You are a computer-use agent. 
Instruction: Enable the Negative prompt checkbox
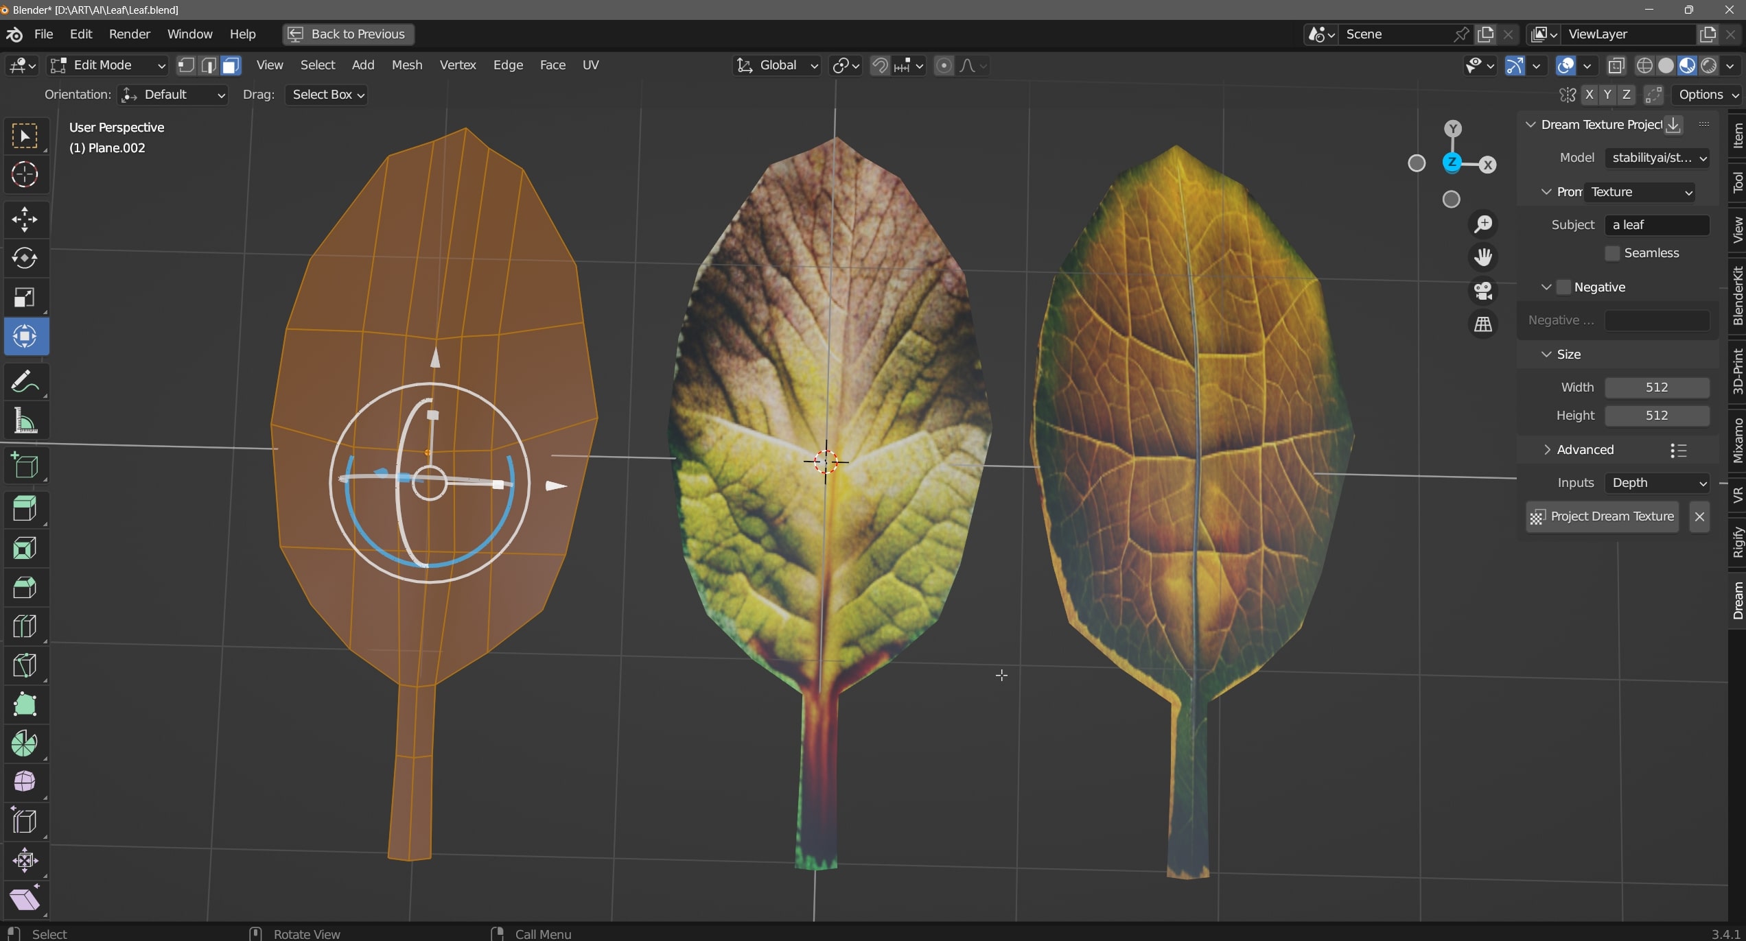tap(1563, 287)
